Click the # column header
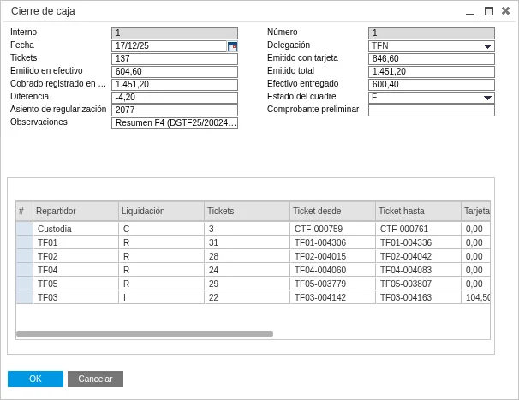This screenshot has width=519, height=400. click(24, 211)
